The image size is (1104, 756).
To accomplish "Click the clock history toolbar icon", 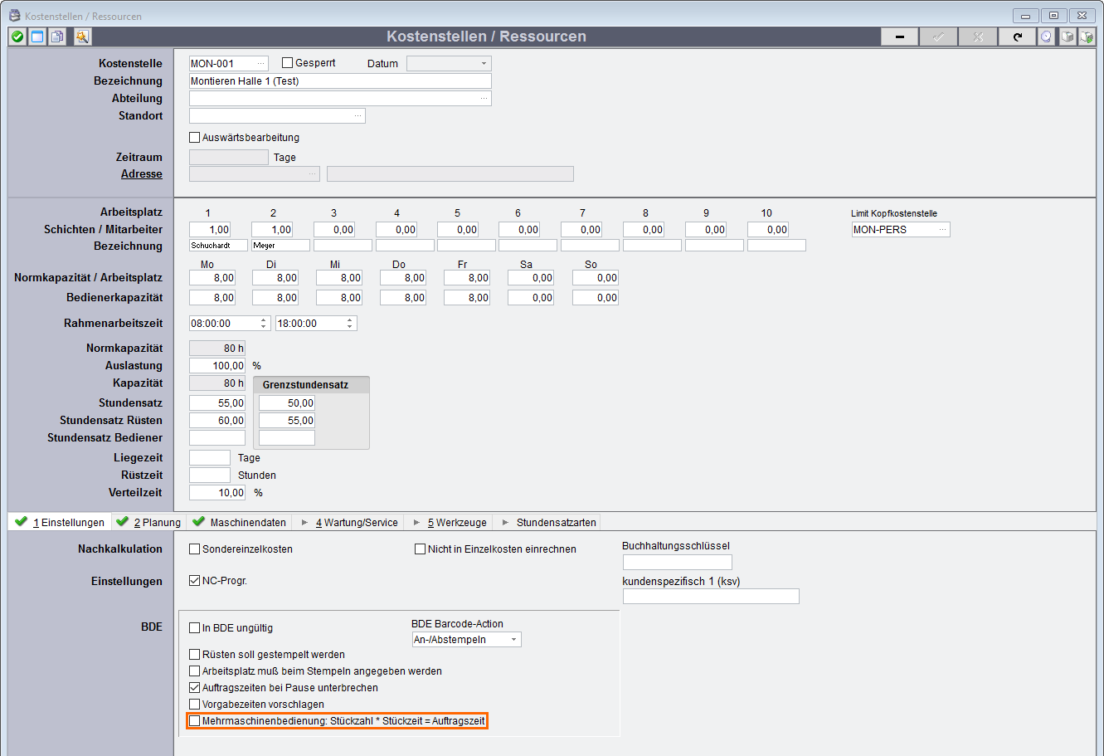I will [x=1047, y=37].
